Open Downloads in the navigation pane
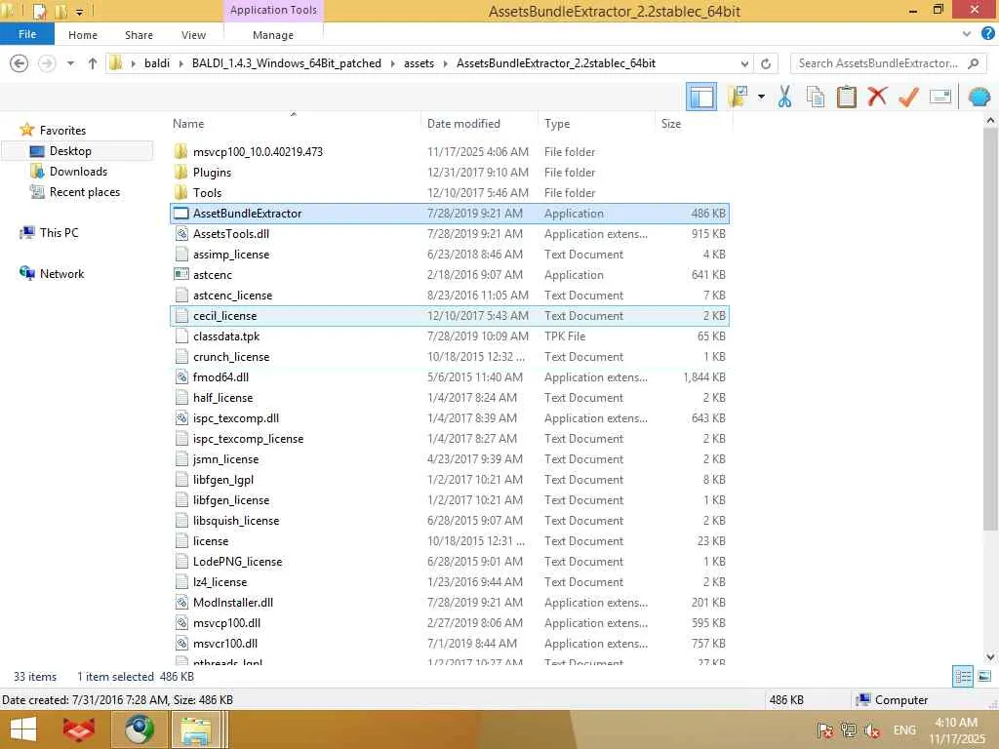The width and height of the screenshot is (999, 749). tap(78, 172)
